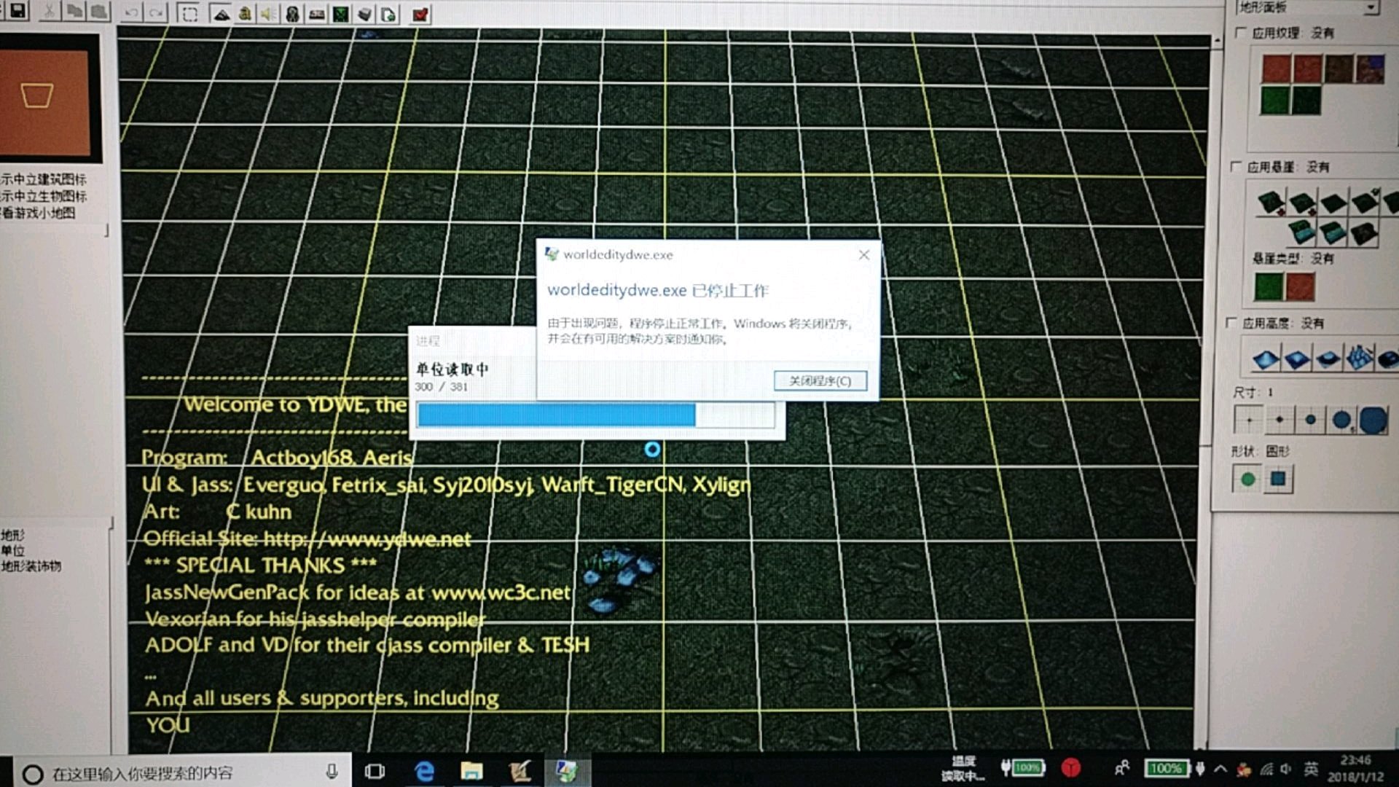Click the Copy icon in the toolbar
Viewport: 1399px width, 787px height.
coord(74,12)
